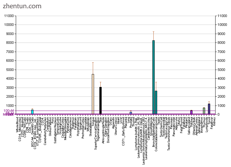
Task: Click the purple 100xM threshold label
Action: 9,111
